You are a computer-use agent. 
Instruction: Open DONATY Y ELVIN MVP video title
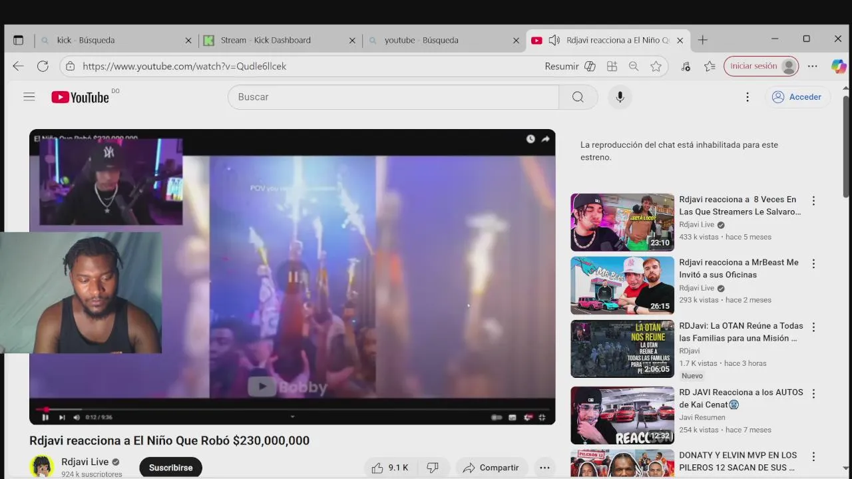click(738, 462)
